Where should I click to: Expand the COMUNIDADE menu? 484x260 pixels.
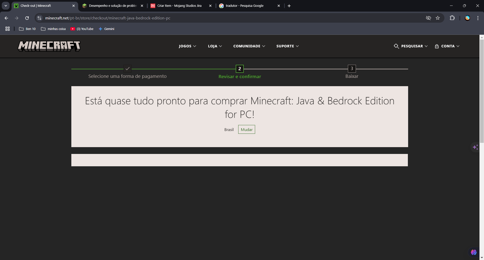point(249,46)
